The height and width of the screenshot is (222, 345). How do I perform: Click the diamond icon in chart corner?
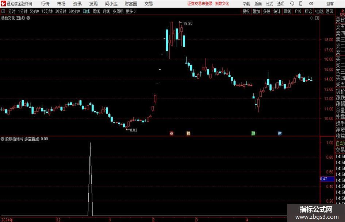[311, 18]
